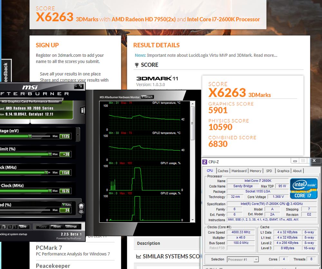
Task: Click the Core Voltage value 1.368 V
Action: pos(278,197)
